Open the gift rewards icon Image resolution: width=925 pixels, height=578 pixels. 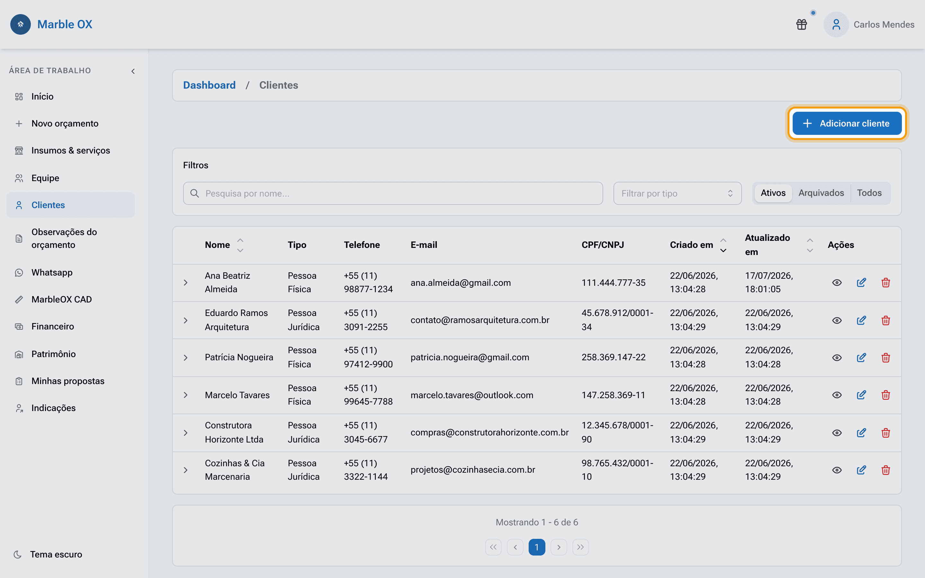click(x=802, y=24)
